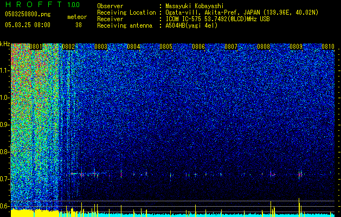Image resolution: width=341 pixels, height=217 pixels.
Task: Click the 'Receiving Location' label
Action: [x=126, y=12]
